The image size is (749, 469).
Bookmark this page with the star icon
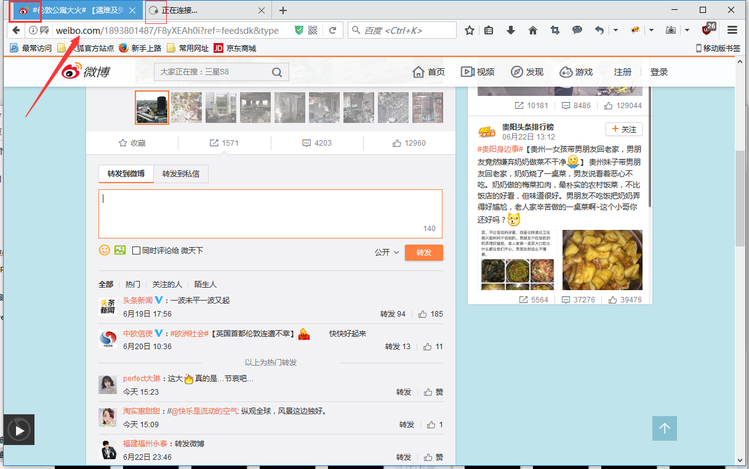(x=470, y=30)
